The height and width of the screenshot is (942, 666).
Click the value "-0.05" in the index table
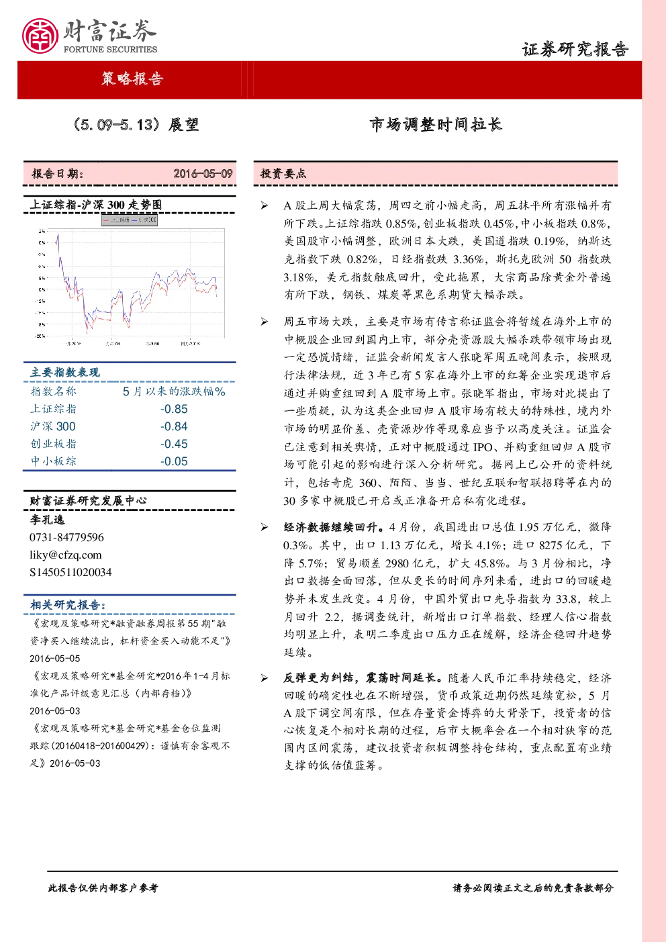pyautogui.click(x=174, y=461)
